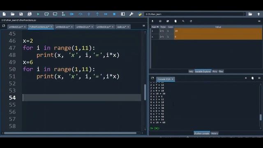Image resolution: width=263 pixels, height=148 pixels.
Task: Close the untitled25.py tab
Action: tap(25, 27)
